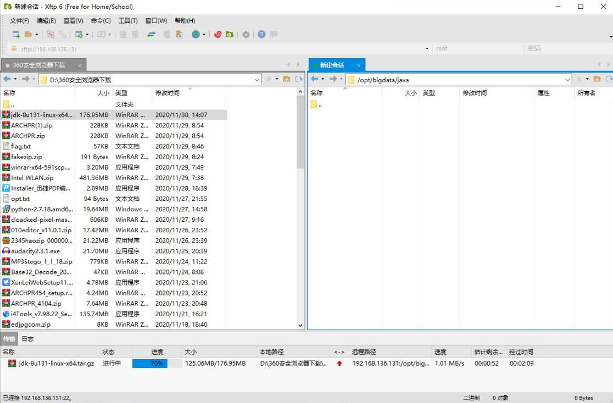Expand the /opt/bigdata/java path dropdown
Viewport: 613px width, 403px height.
click(x=567, y=80)
